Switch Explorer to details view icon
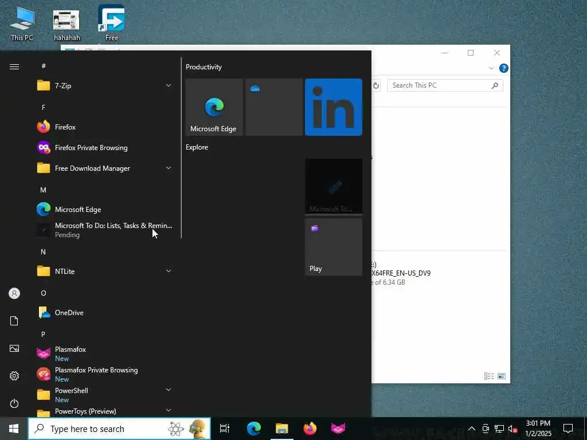This screenshot has height=440, width=587. [x=489, y=376]
